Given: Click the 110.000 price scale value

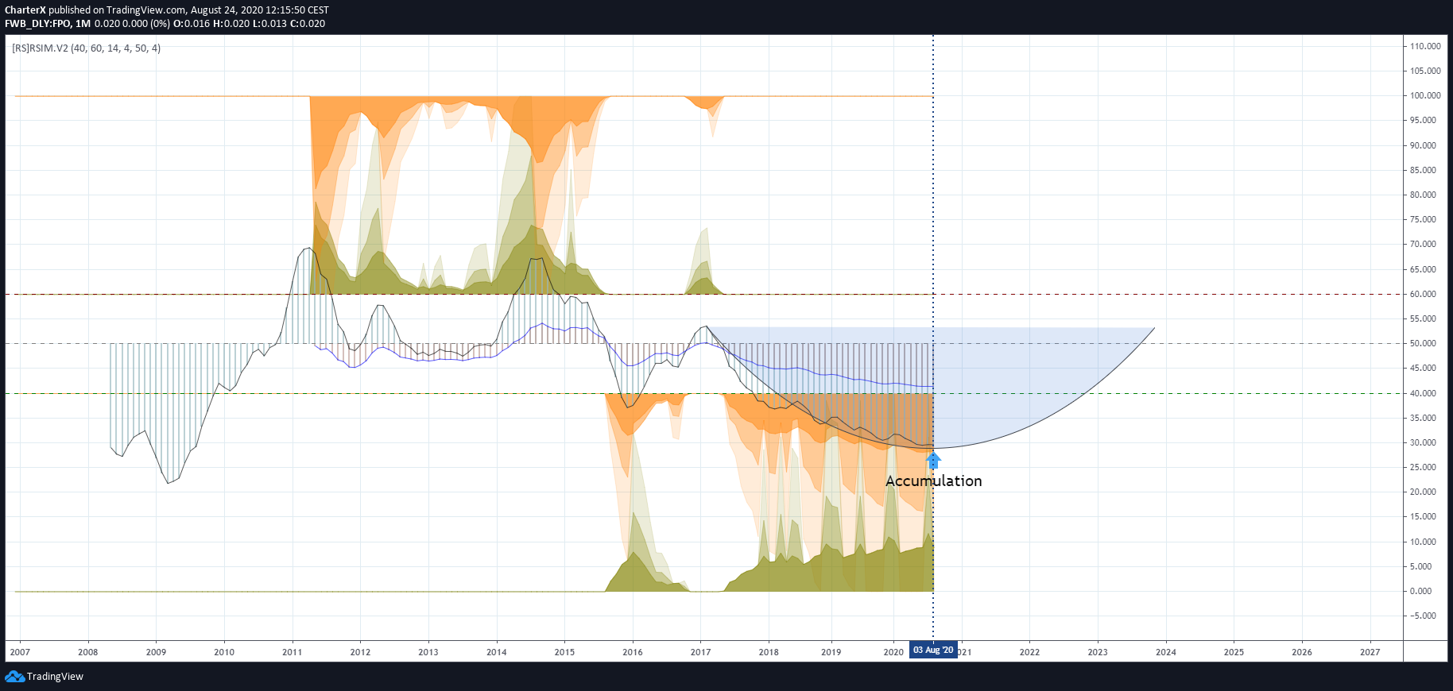Looking at the screenshot, I should click(1425, 46).
